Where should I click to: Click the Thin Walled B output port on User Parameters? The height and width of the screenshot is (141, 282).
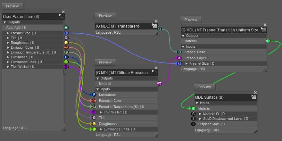(66, 67)
